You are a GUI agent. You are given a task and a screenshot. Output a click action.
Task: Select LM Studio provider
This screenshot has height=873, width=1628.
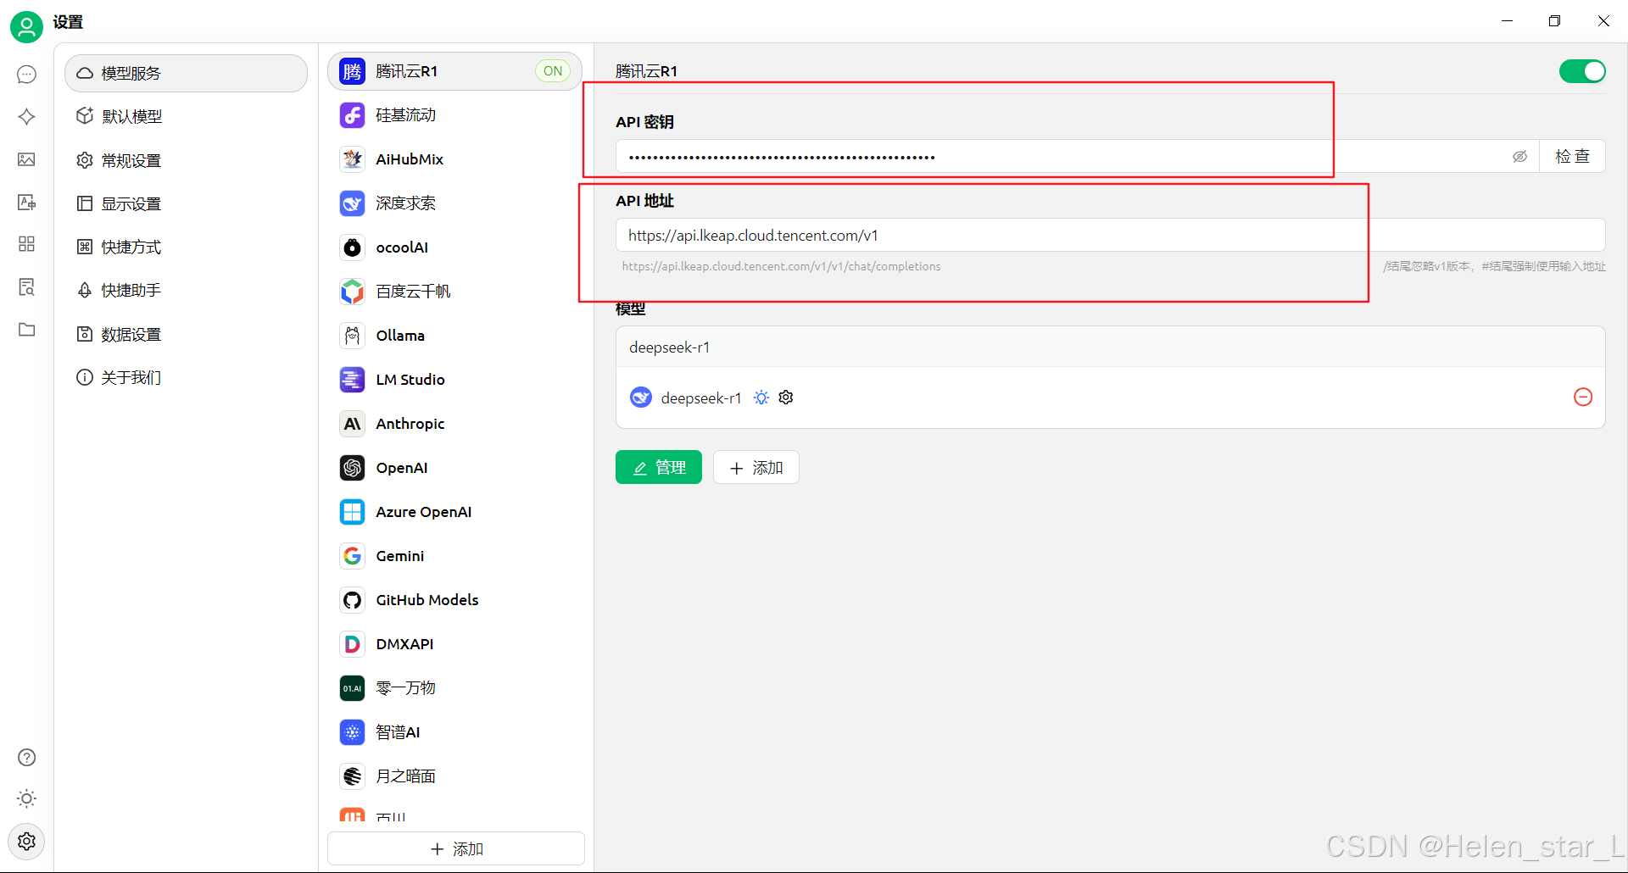tap(454, 380)
